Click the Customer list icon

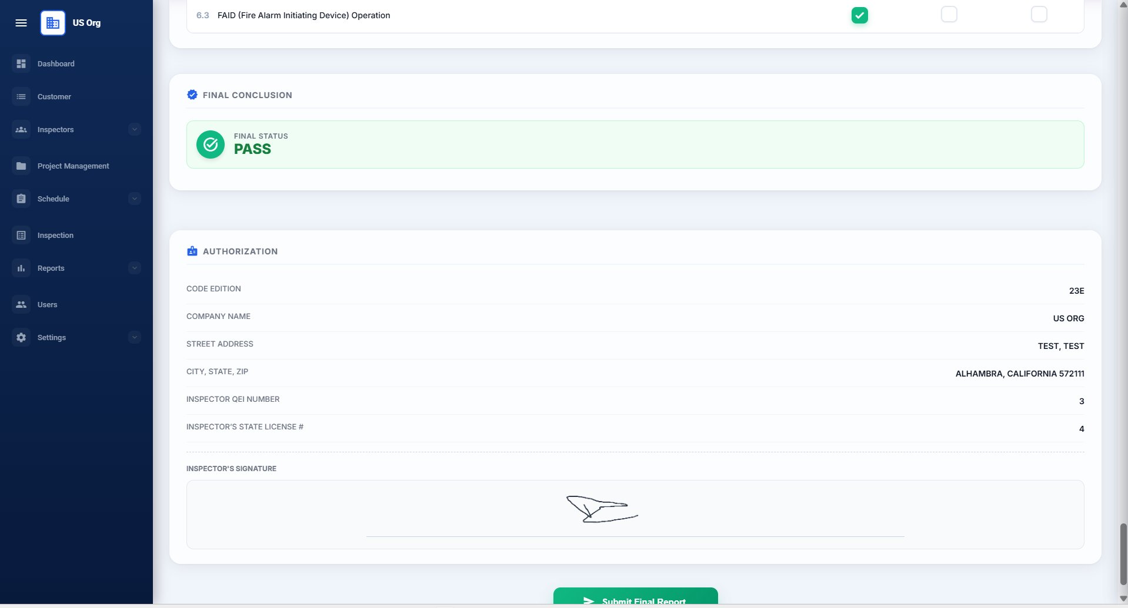click(21, 96)
